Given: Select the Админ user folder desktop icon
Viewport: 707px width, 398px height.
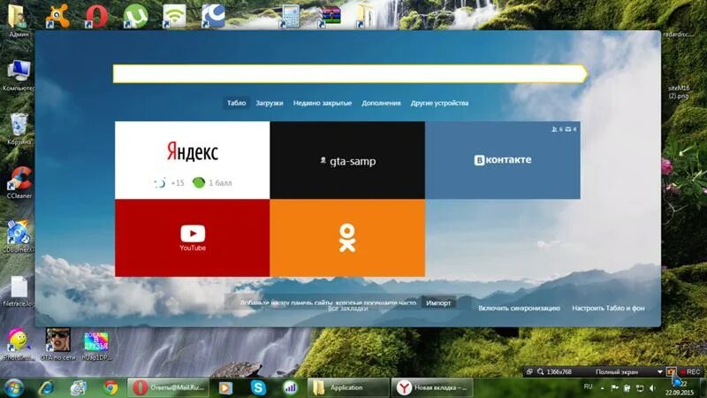Looking at the screenshot, I should tap(18, 19).
